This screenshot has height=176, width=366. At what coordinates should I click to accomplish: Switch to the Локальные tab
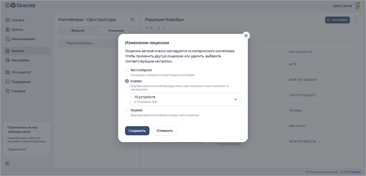pyautogui.click(x=116, y=31)
